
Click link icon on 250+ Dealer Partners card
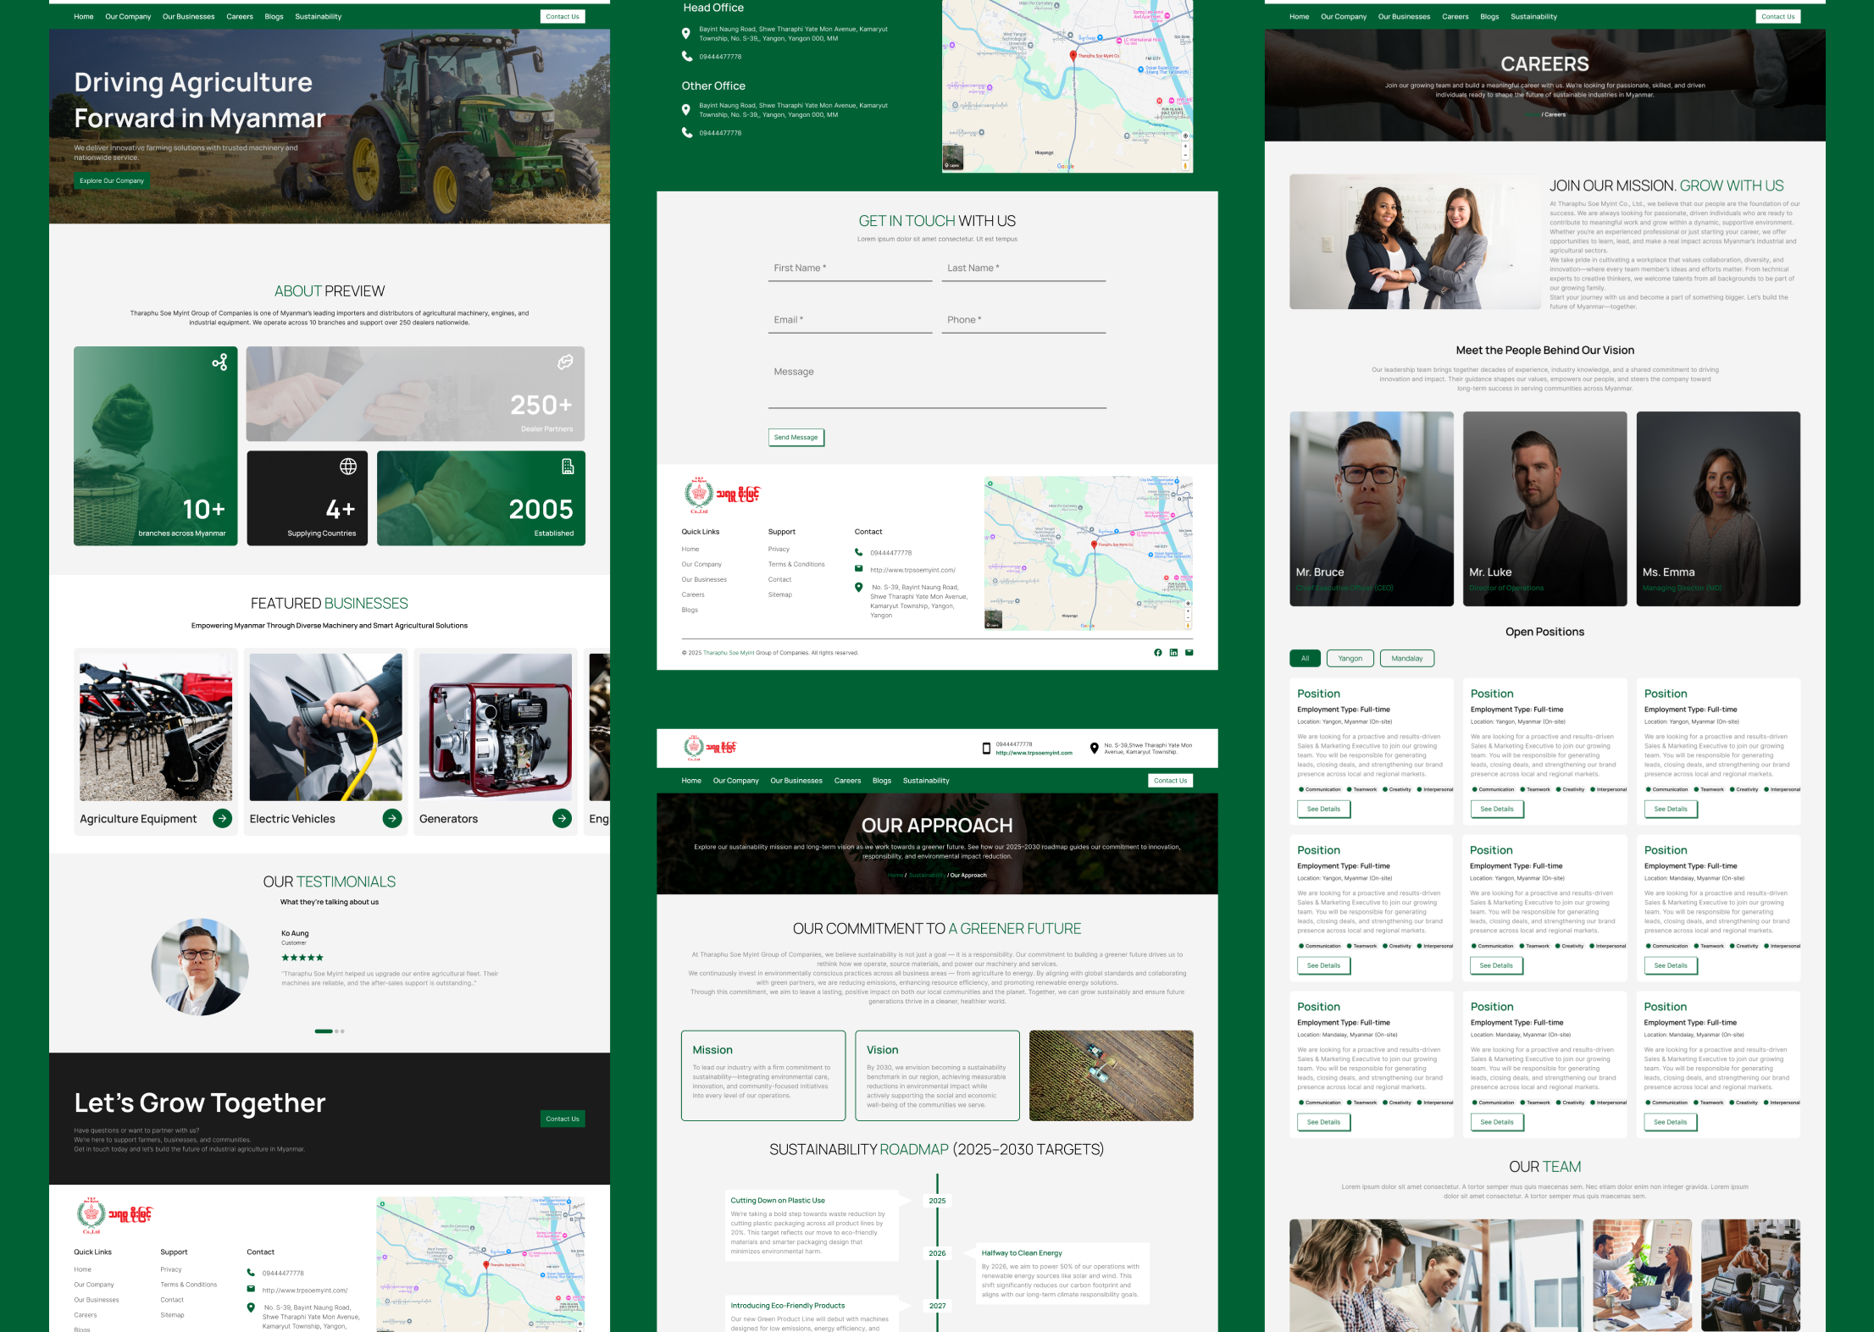(565, 362)
